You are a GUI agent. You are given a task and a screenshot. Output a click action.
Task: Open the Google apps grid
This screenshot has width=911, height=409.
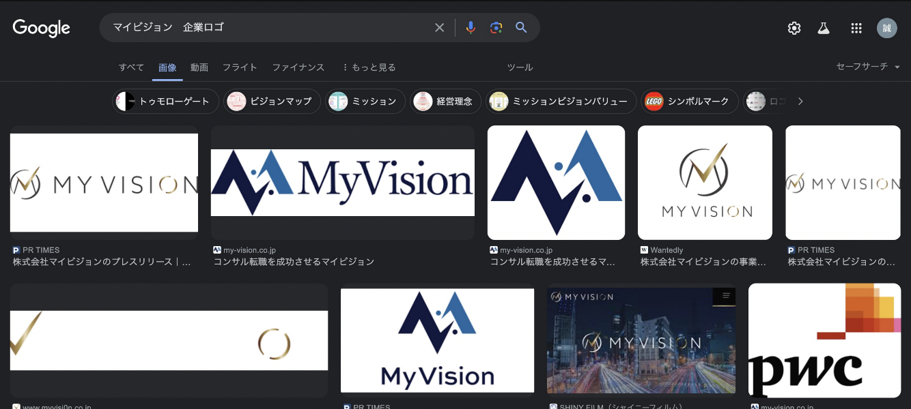pyautogui.click(x=856, y=28)
